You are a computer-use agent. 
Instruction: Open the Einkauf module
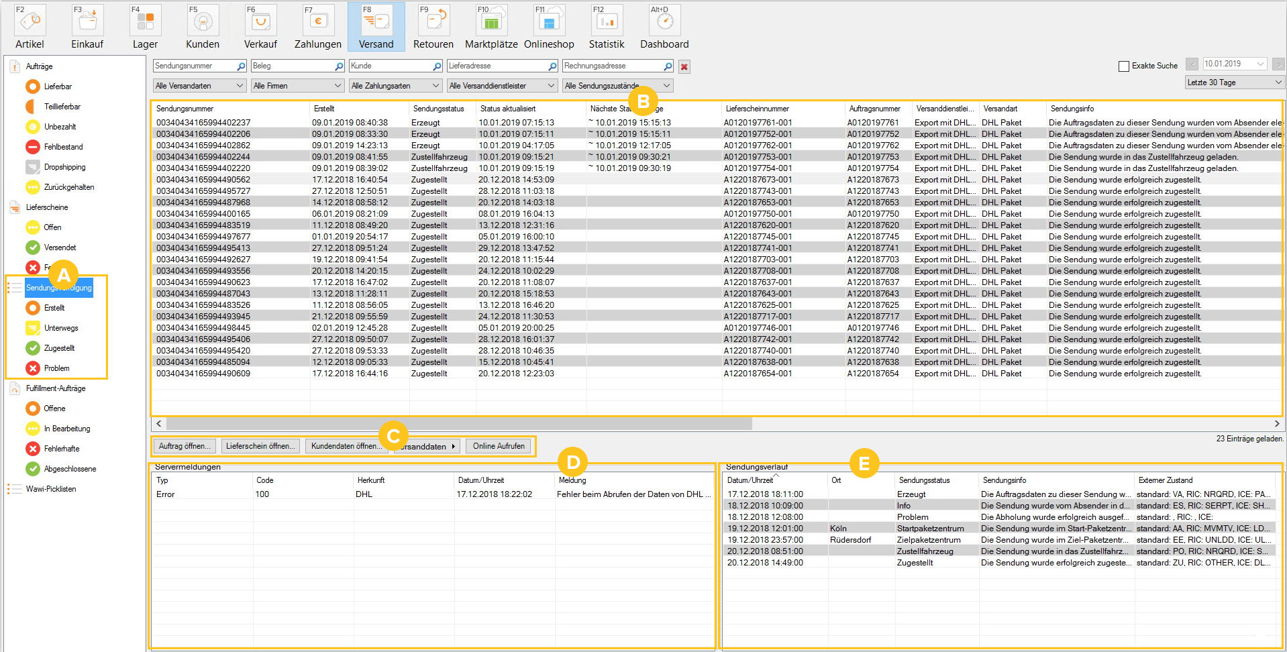click(x=87, y=25)
